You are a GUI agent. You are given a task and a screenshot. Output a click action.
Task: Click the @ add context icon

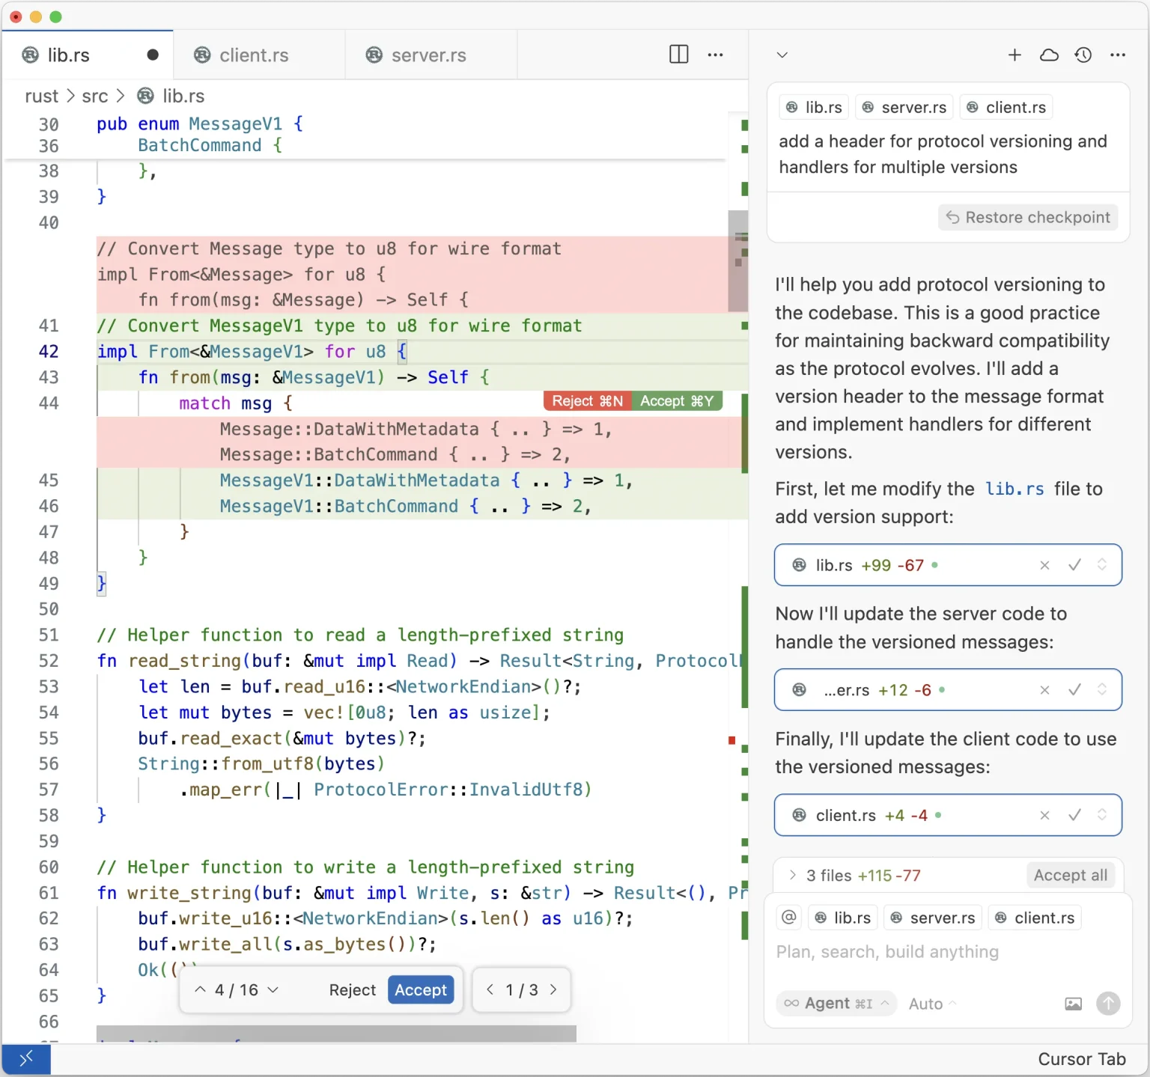pyautogui.click(x=789, y=918)
